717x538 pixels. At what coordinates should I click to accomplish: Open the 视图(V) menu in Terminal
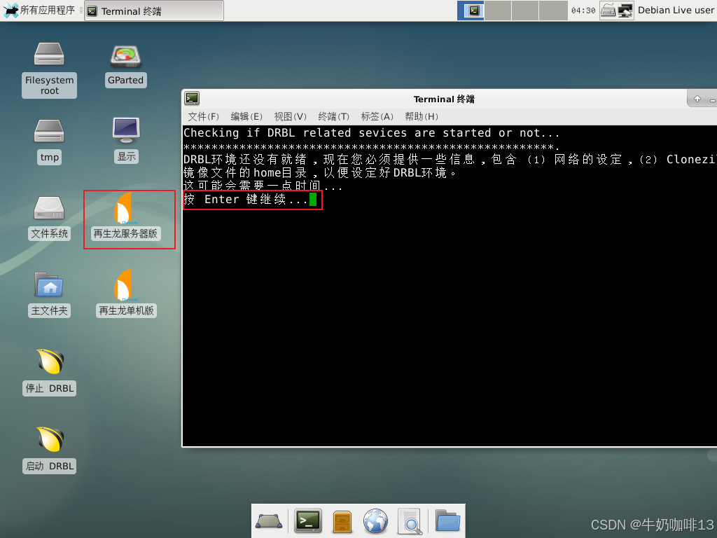(x=290, y=117)
